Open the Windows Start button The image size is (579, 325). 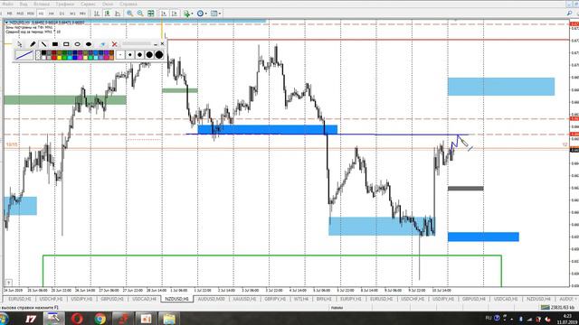[4, 319]
